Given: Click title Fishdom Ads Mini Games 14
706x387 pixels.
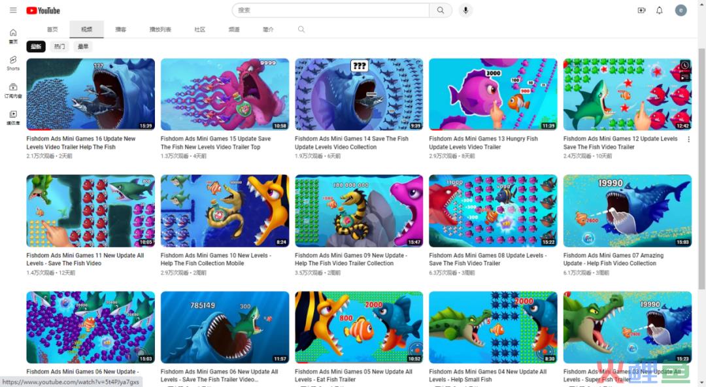Looking at the screenshot, I should point(352,143).
